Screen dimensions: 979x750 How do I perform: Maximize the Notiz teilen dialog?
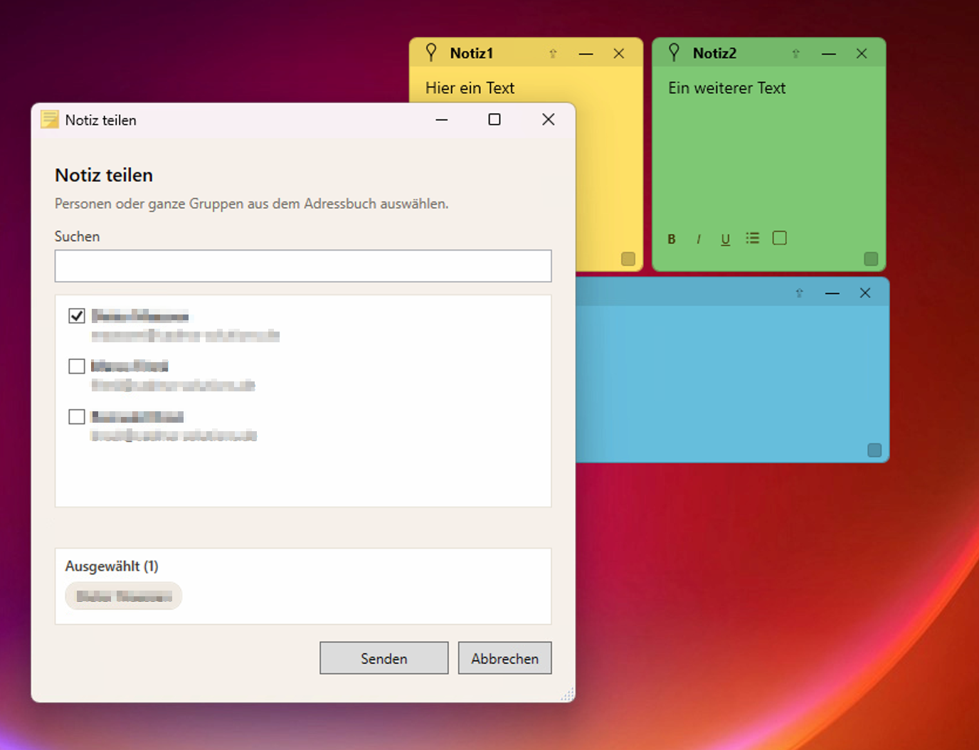pyautogui.click(x=494, y=120)
